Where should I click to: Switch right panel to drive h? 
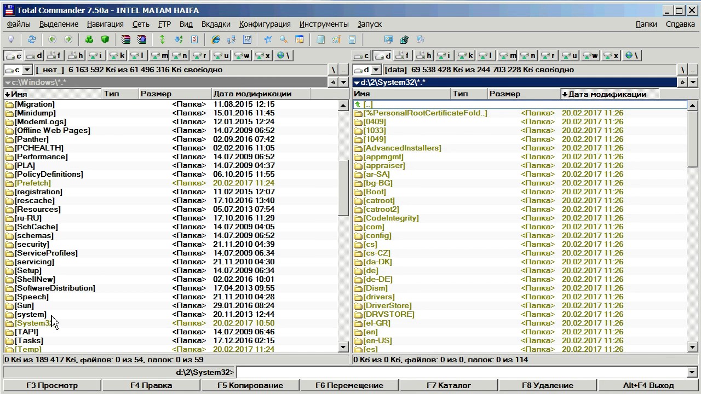[x=424, y=55]
